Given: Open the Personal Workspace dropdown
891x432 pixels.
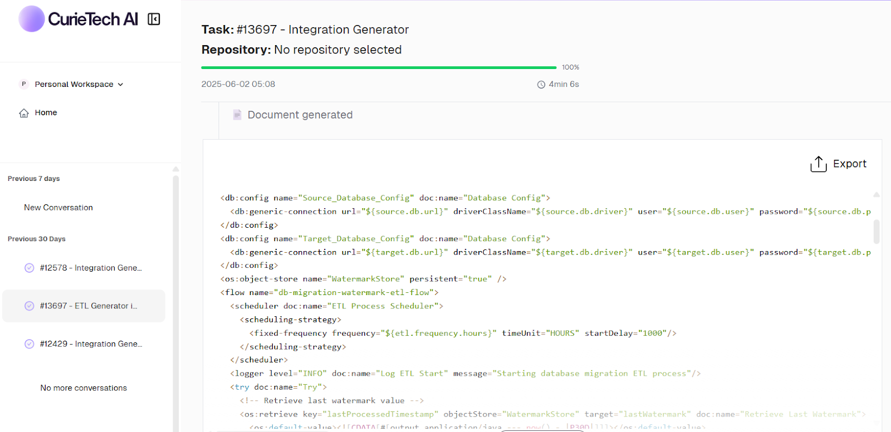Looking at the screenshot, I should click(79, 84).
